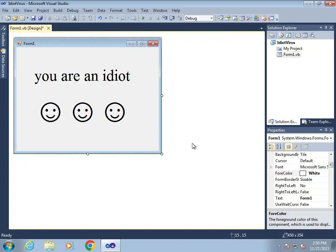Click View Designer icon in Solution Explorer
The height and width of the screenshot is (252, 336).
(305, 35)
